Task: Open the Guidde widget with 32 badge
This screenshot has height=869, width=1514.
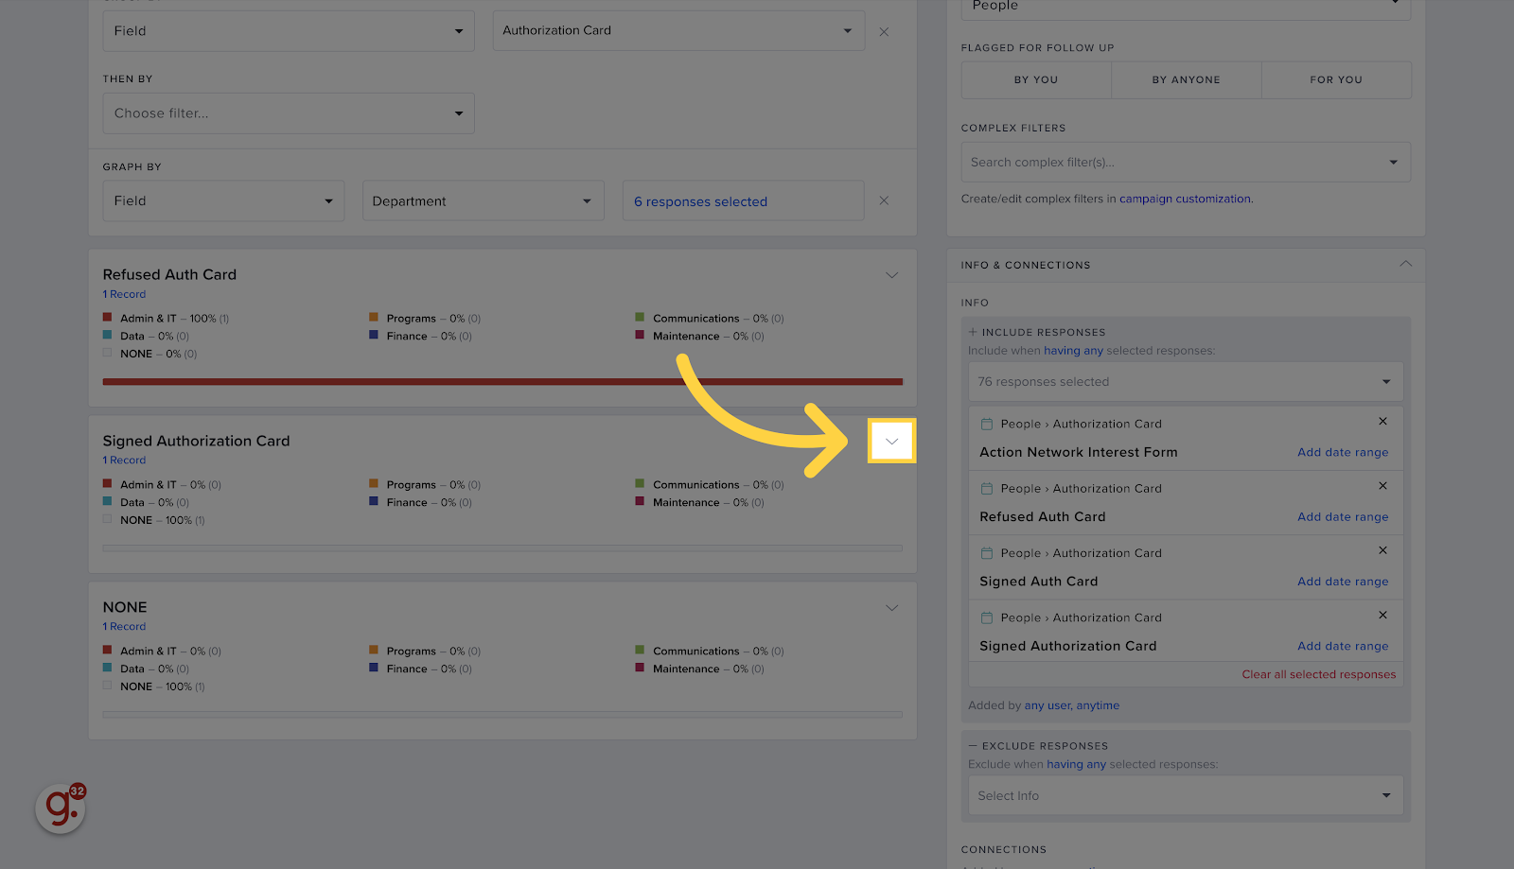Action: pos(61,808)
